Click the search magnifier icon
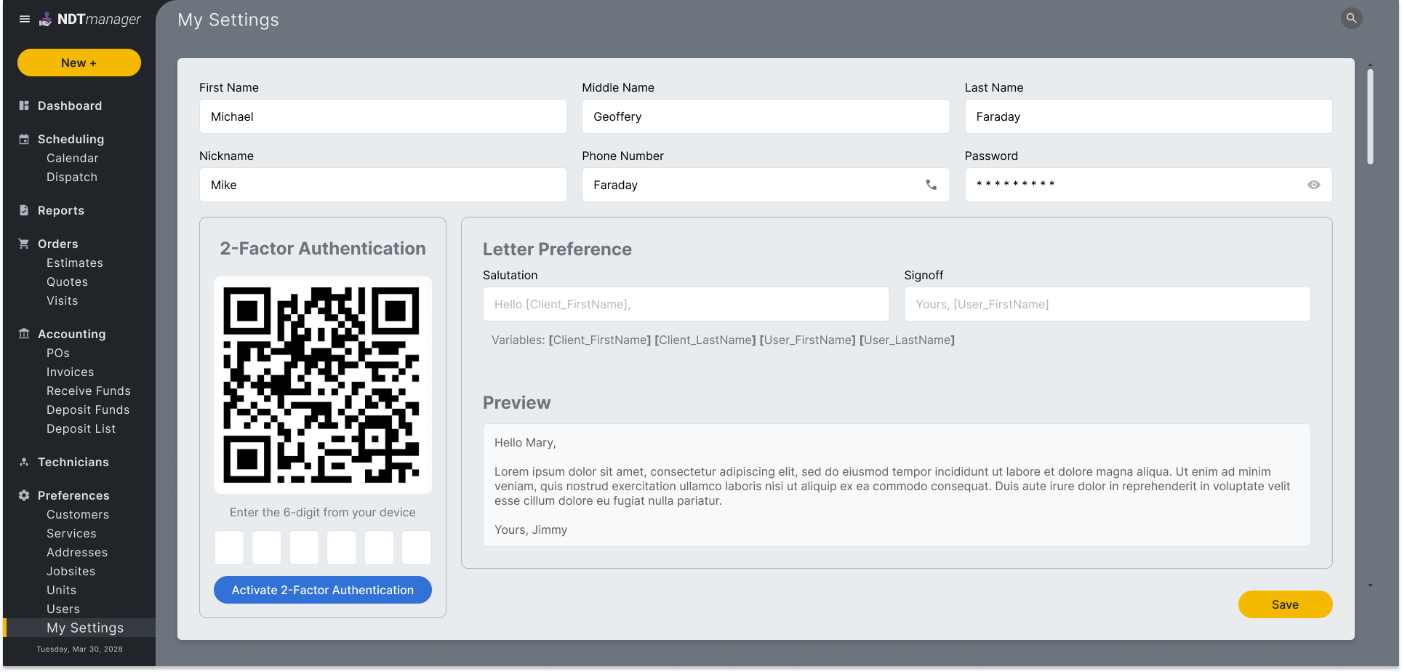This screenshot has width=1402, height=672. 1351,18
